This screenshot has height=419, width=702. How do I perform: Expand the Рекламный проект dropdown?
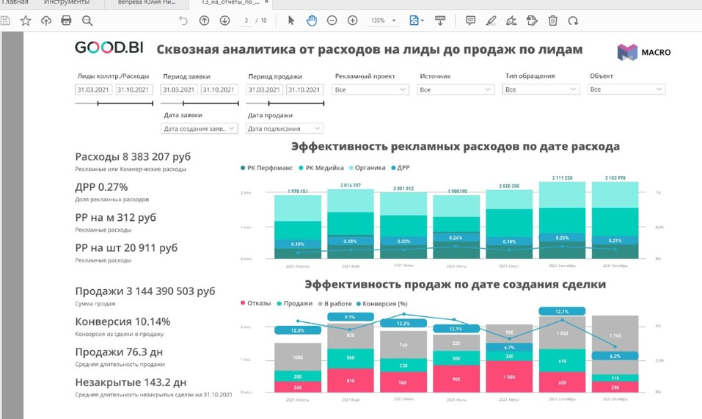pyautogui.click(x=370, y=90)
